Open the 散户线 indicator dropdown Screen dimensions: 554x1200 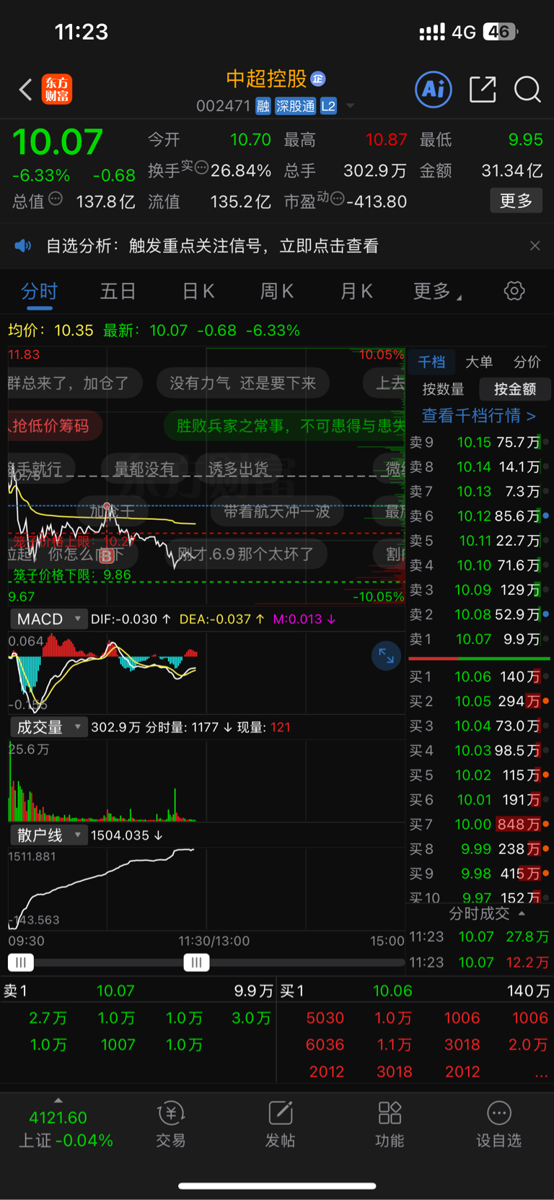48,835
